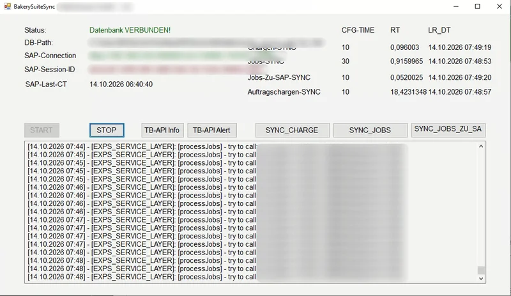Click RT value 0,9159965

tap(407, 61)
